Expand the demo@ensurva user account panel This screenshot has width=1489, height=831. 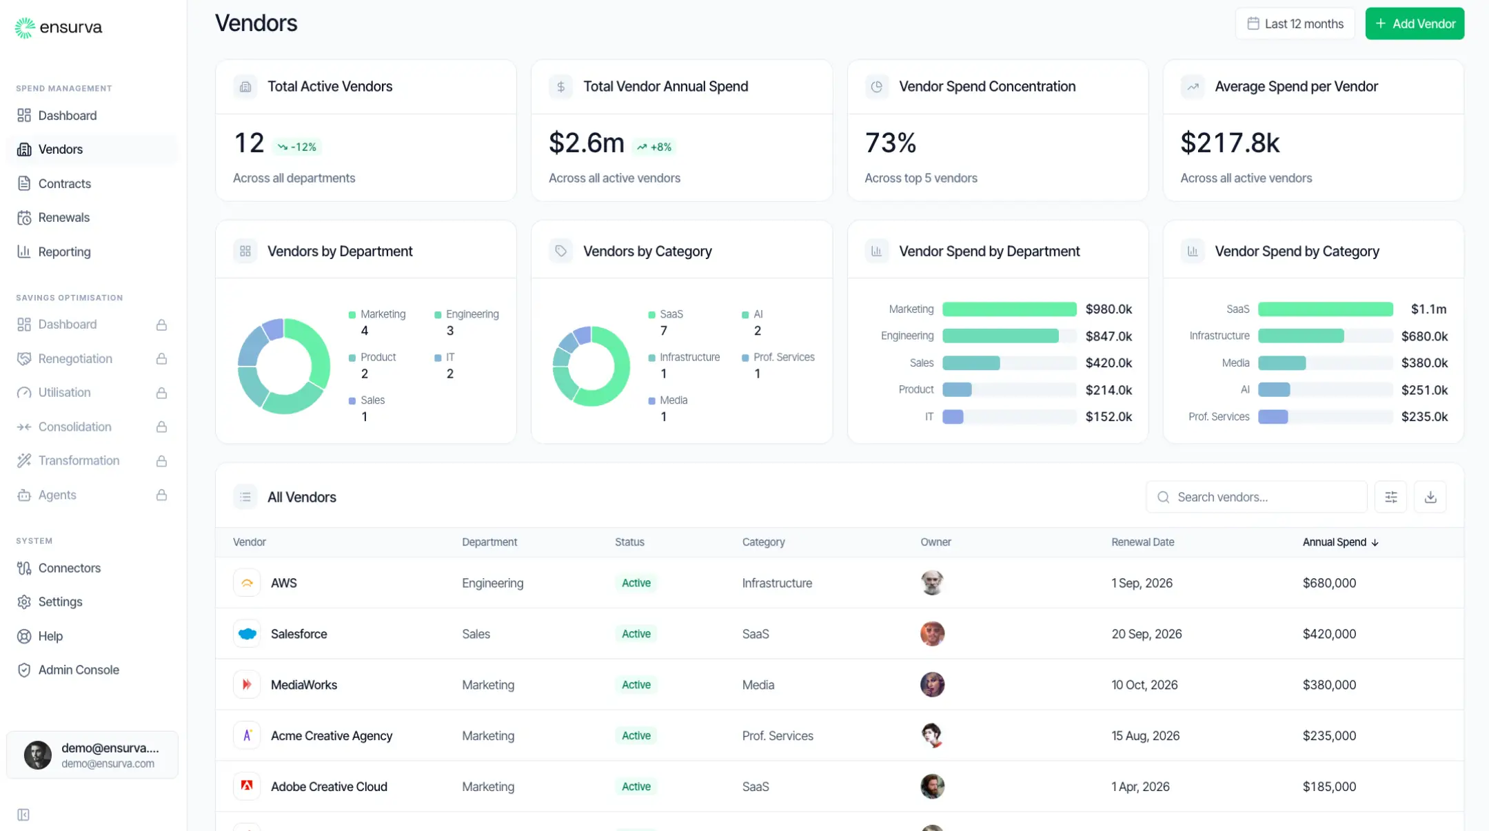tap(92, 755)
